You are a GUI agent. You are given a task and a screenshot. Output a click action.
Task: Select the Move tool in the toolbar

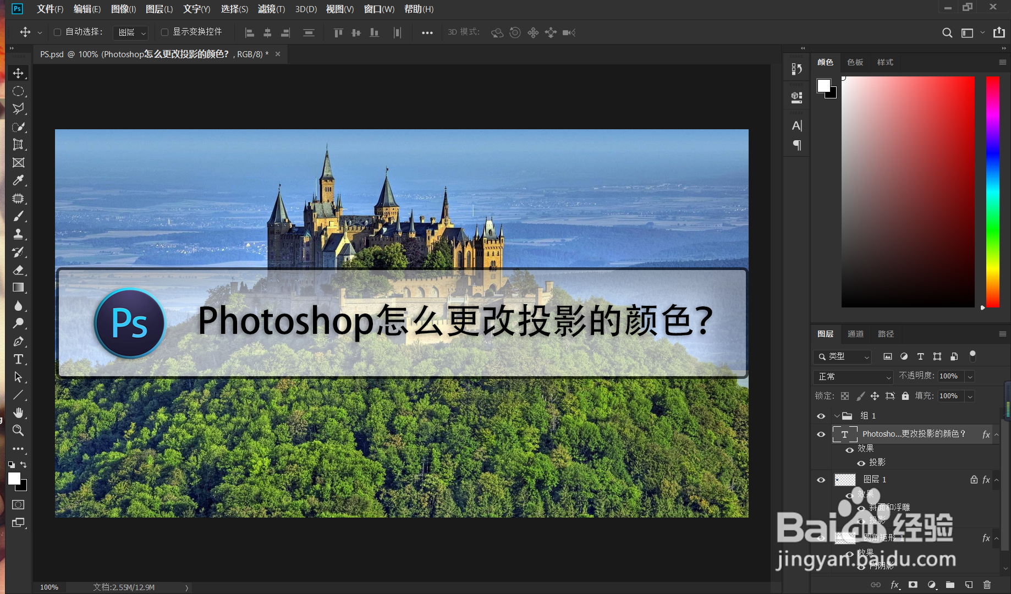click(18, 72)
